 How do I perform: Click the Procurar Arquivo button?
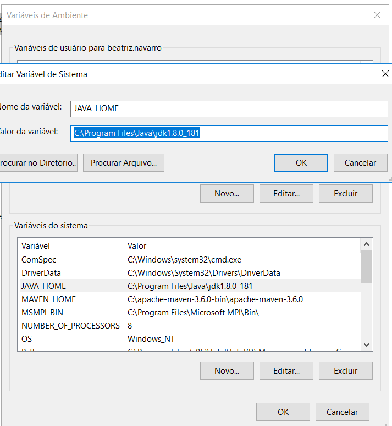point(124,163)
